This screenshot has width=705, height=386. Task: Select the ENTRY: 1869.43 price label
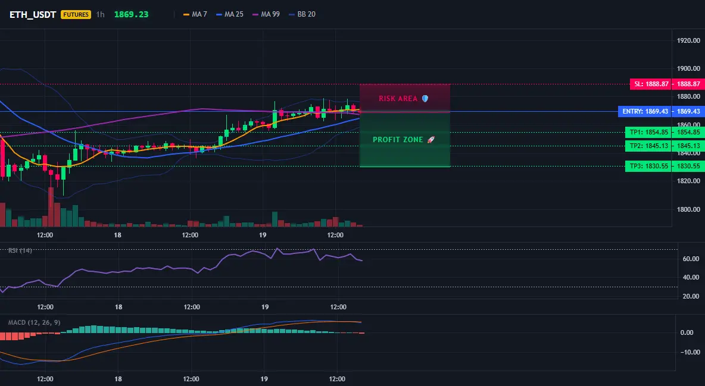(x=645, y=111)
